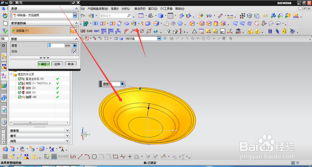Screen dimensions: 312x167
Task: Select the sketch Rectangle tool
Action: click(x=115, y=157)
